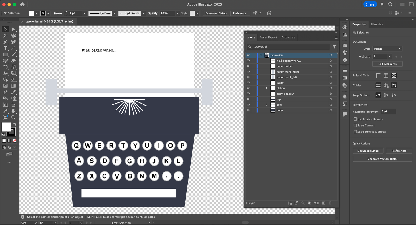
Task: Click Document Setup in Quick Actions
Action: tap(368, 151)
